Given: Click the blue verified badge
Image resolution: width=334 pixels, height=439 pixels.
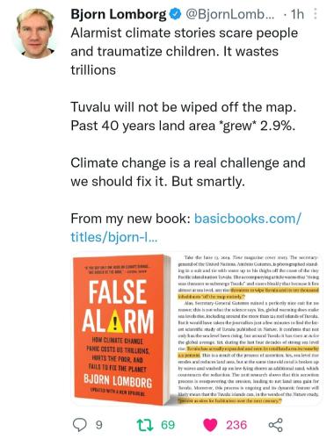Looking at the screenshot, I should click(x=176, y=14).
